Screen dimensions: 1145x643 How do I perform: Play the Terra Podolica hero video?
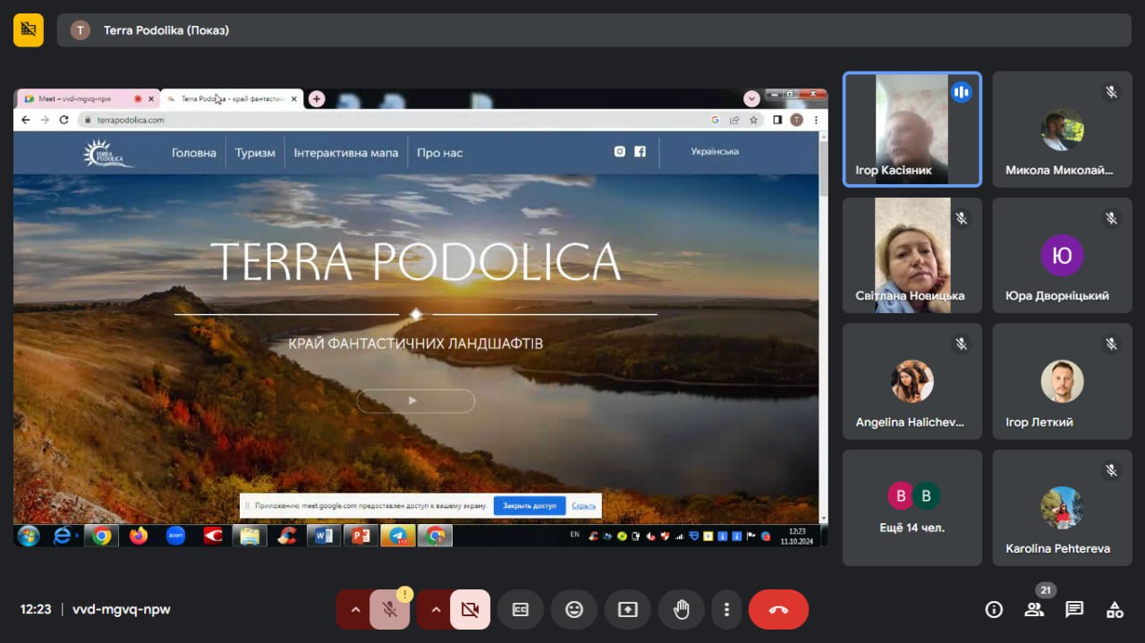[415, 401]
